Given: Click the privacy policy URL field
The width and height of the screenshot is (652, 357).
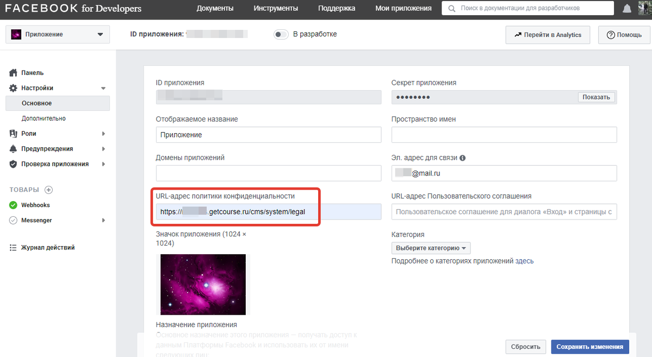Looking at the screenshot, I should tap(269, 212).
